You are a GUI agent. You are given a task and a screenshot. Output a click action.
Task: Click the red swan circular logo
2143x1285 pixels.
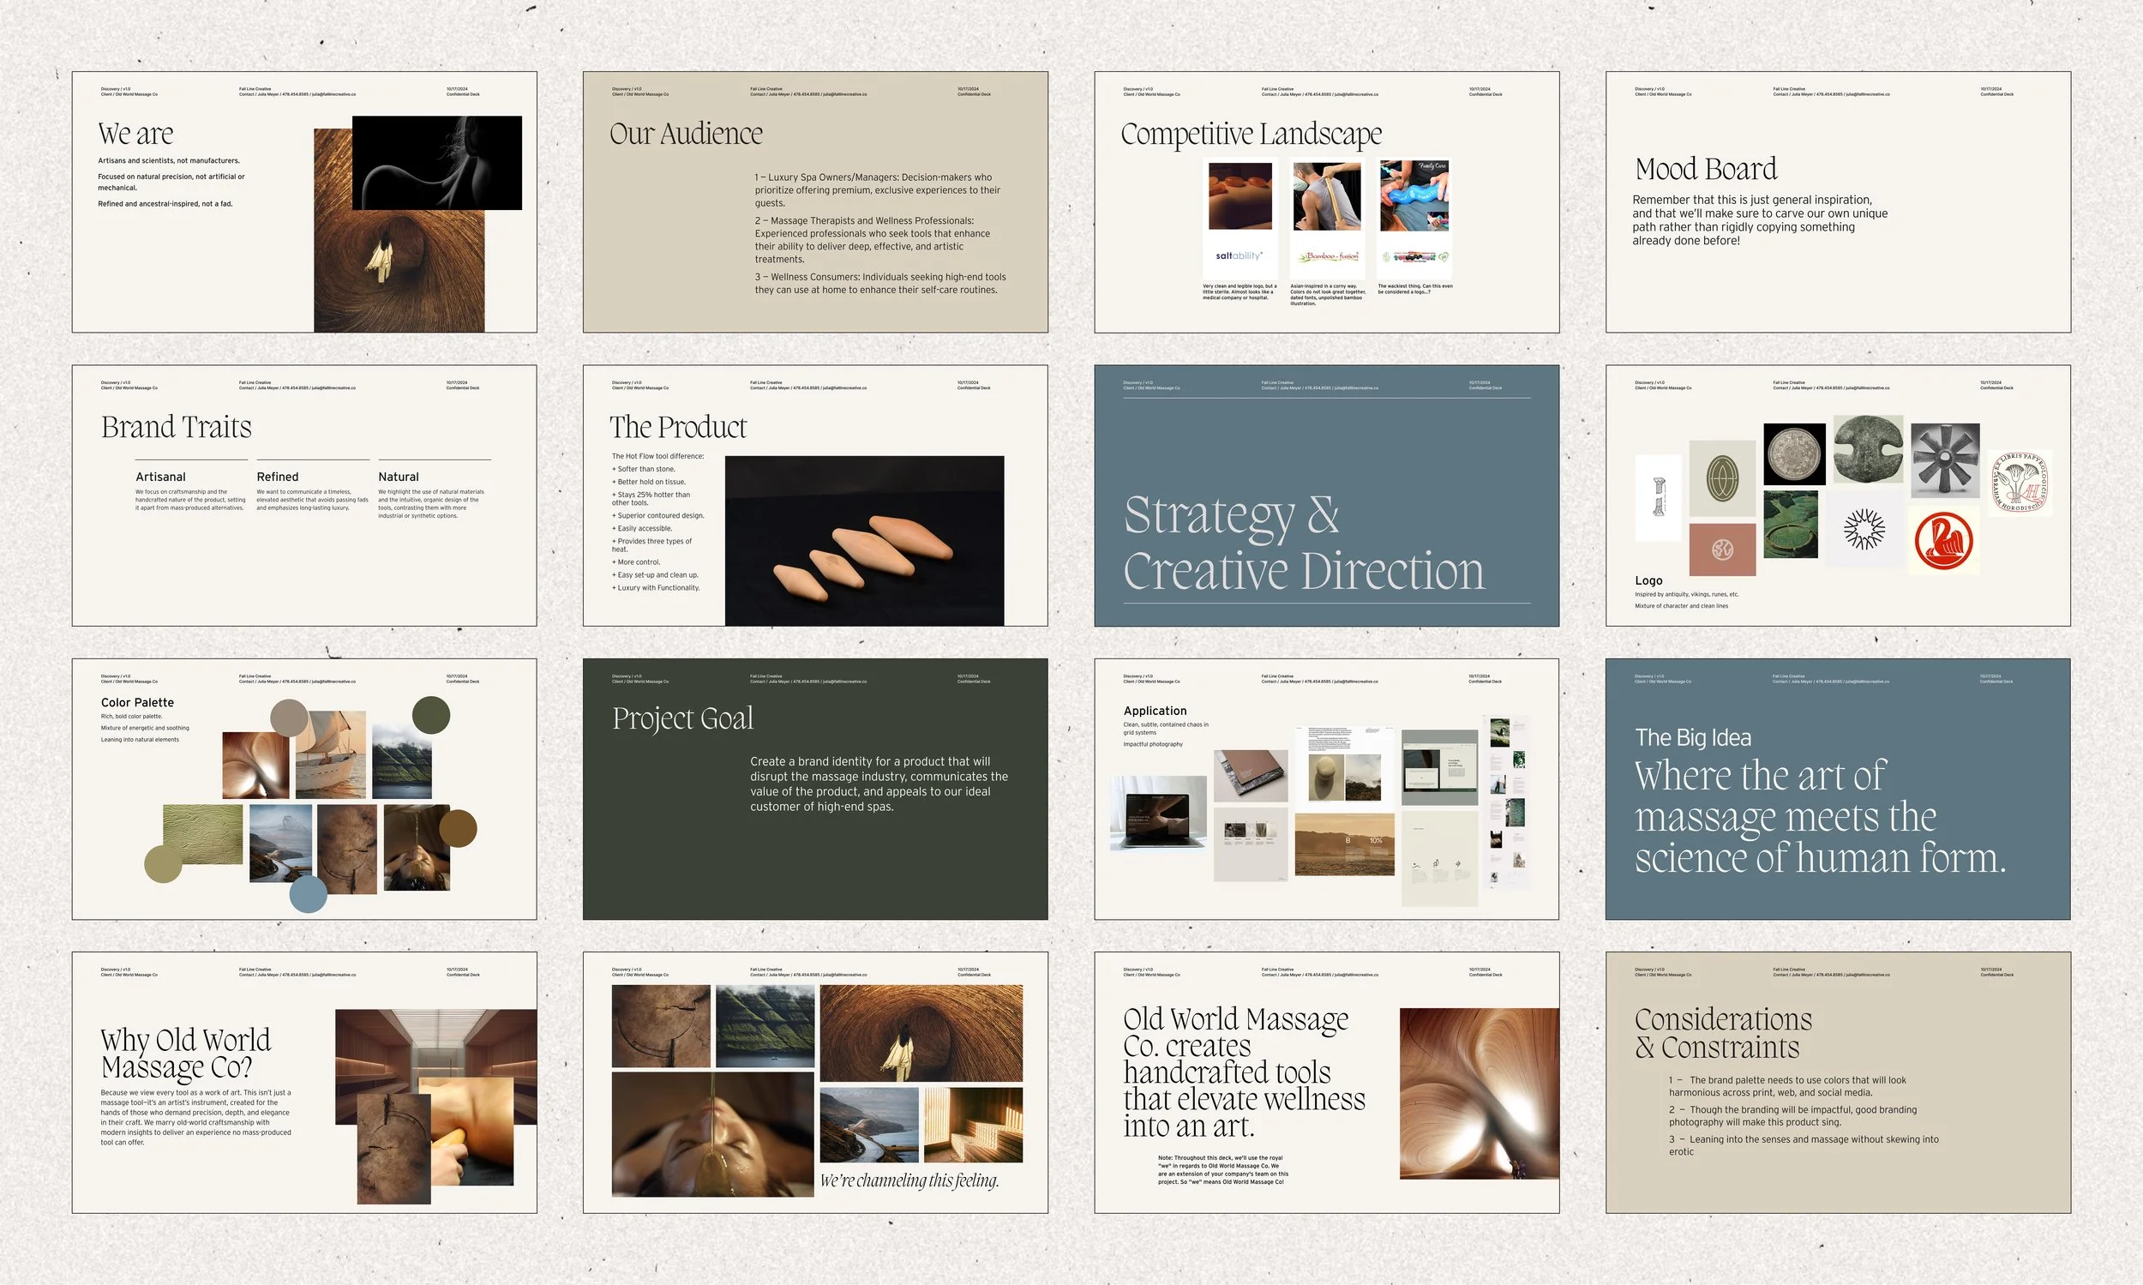pyautogui.click(x=1944, y=540)
